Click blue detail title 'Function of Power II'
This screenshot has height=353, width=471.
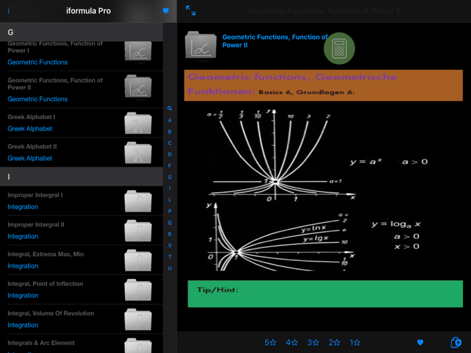tap(275, 41)
